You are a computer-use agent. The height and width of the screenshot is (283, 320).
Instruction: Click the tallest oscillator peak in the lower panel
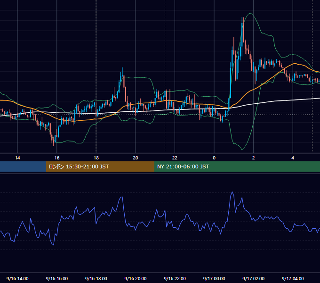(x=232, y=192)
